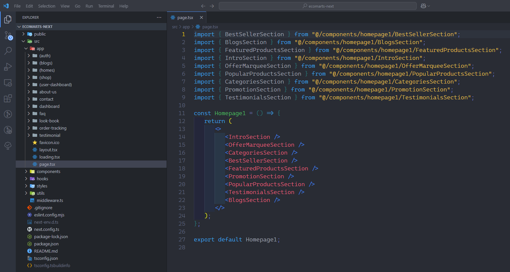Click the app breadcrumb segment

186,27
